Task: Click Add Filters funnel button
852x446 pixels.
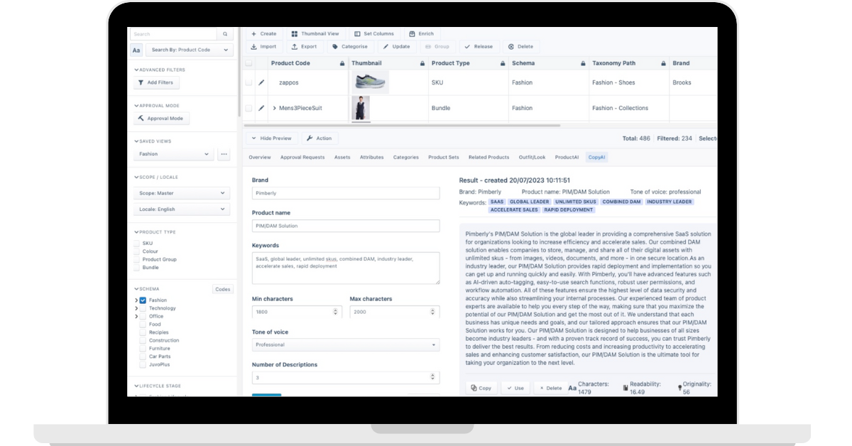Action: 156,82
